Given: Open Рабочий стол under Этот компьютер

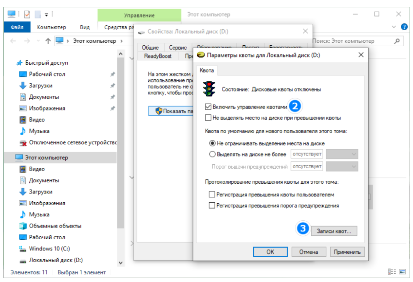Looking at the screenshot, I should pos(47,237).
